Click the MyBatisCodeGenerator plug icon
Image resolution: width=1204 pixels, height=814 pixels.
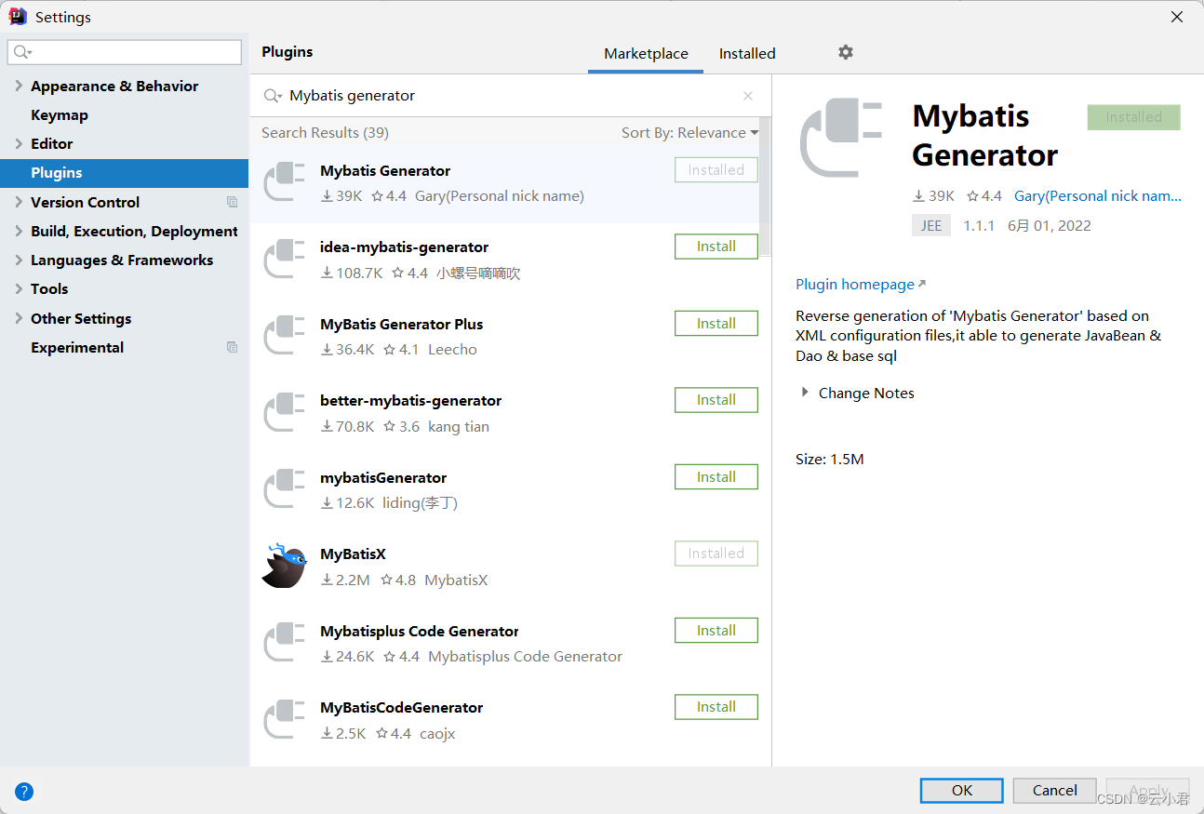[x=284, y=719]
